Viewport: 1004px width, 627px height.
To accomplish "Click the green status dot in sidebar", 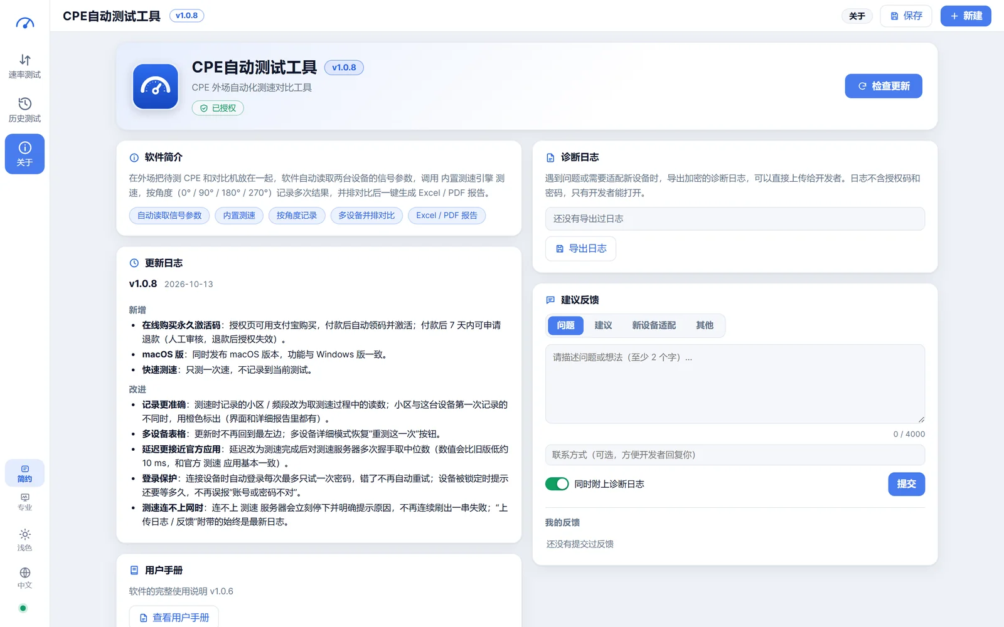I will [23, 608].
